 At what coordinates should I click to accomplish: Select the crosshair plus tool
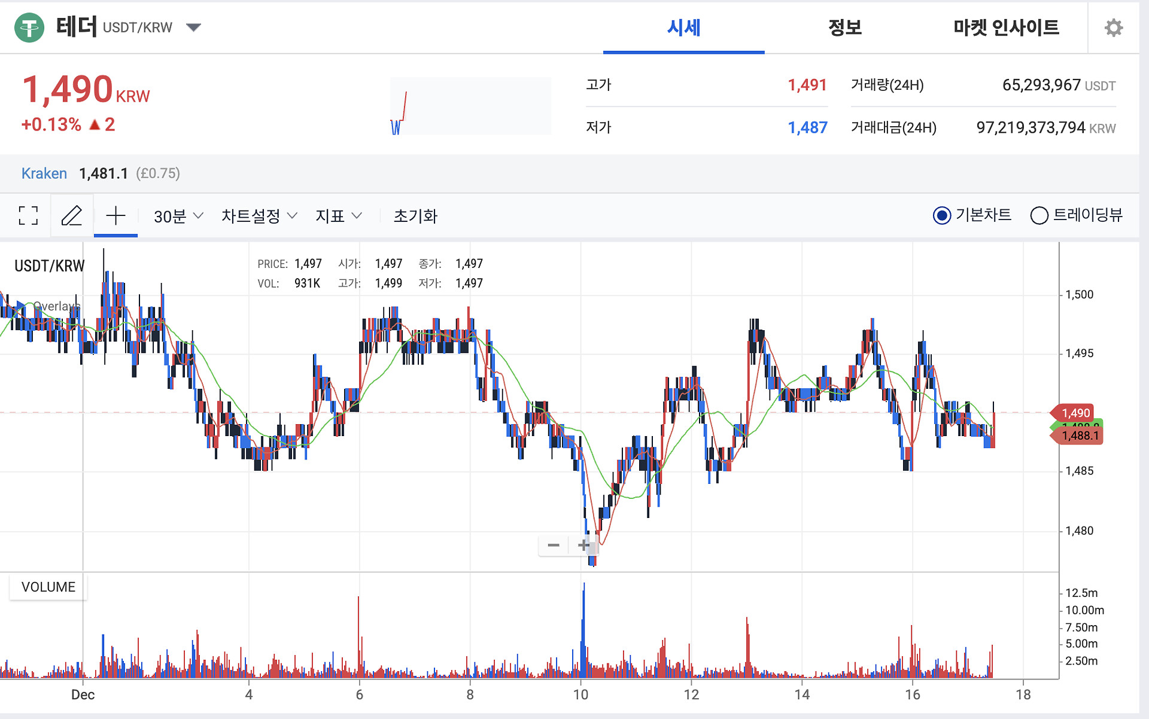115,215
